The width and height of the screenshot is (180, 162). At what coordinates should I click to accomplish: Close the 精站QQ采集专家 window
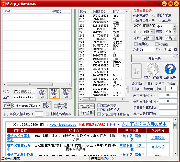[176, 4]
